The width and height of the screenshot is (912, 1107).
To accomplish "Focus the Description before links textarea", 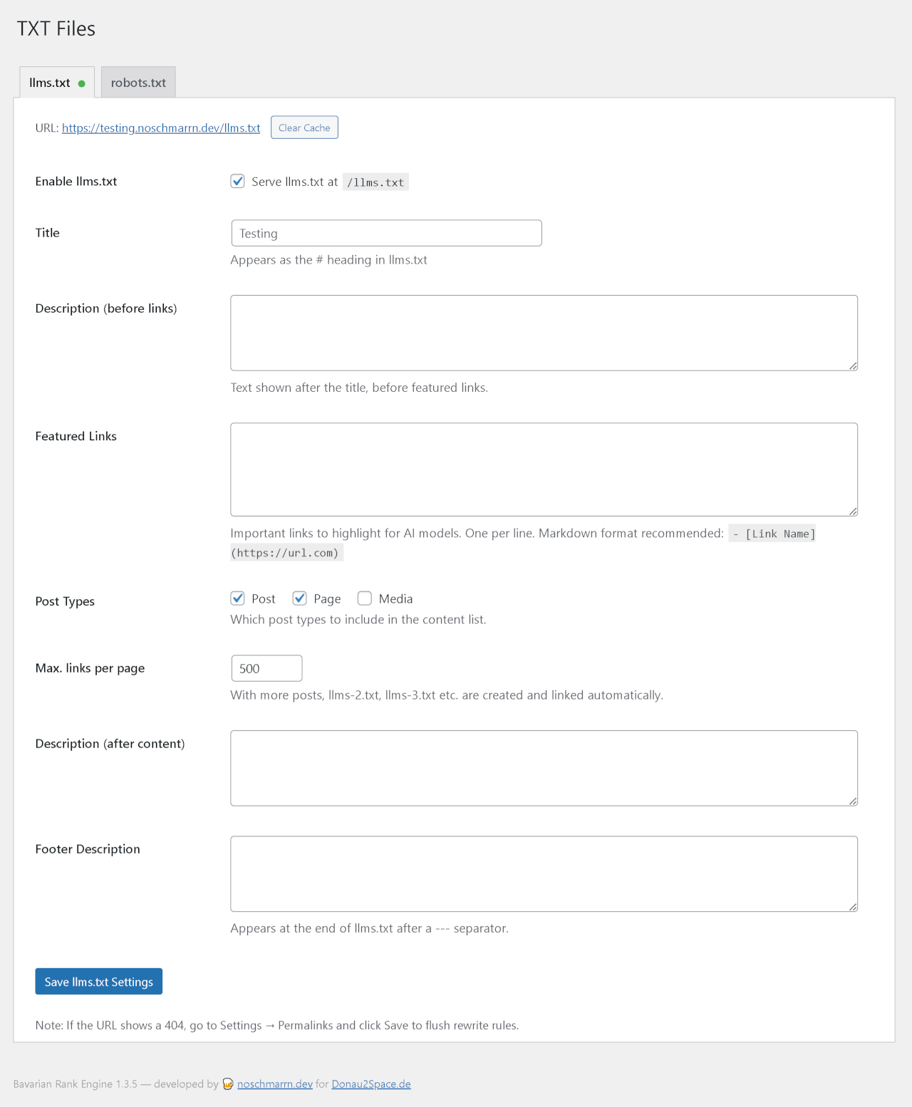I will point(544,332).
